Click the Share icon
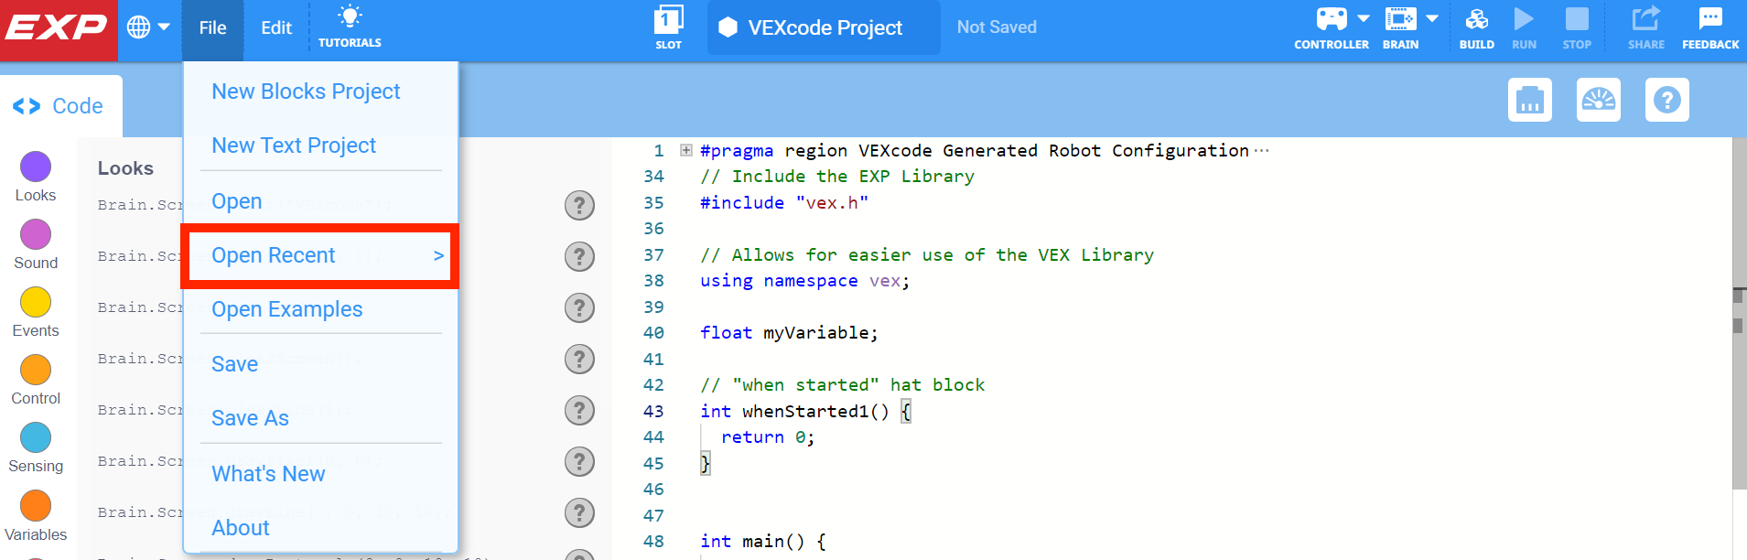Image resolution: width=1747 pixels, height=560 pixels. (1645, 18)
